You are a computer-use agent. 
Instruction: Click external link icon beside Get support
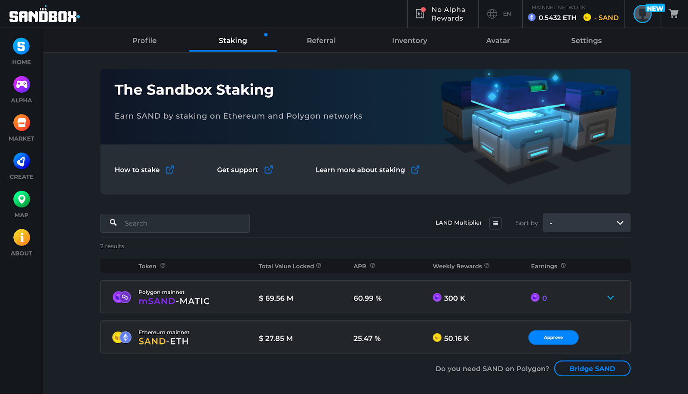(269, 169)
